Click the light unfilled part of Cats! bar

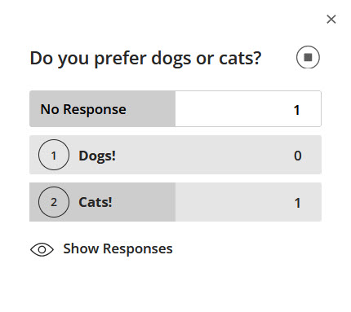[234, 202]
